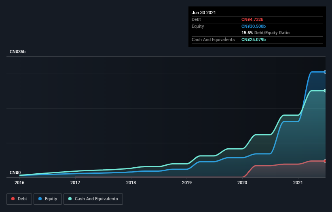Toggle the Equity series in the legend
332x212 pixels.
[x=48, y=199]
